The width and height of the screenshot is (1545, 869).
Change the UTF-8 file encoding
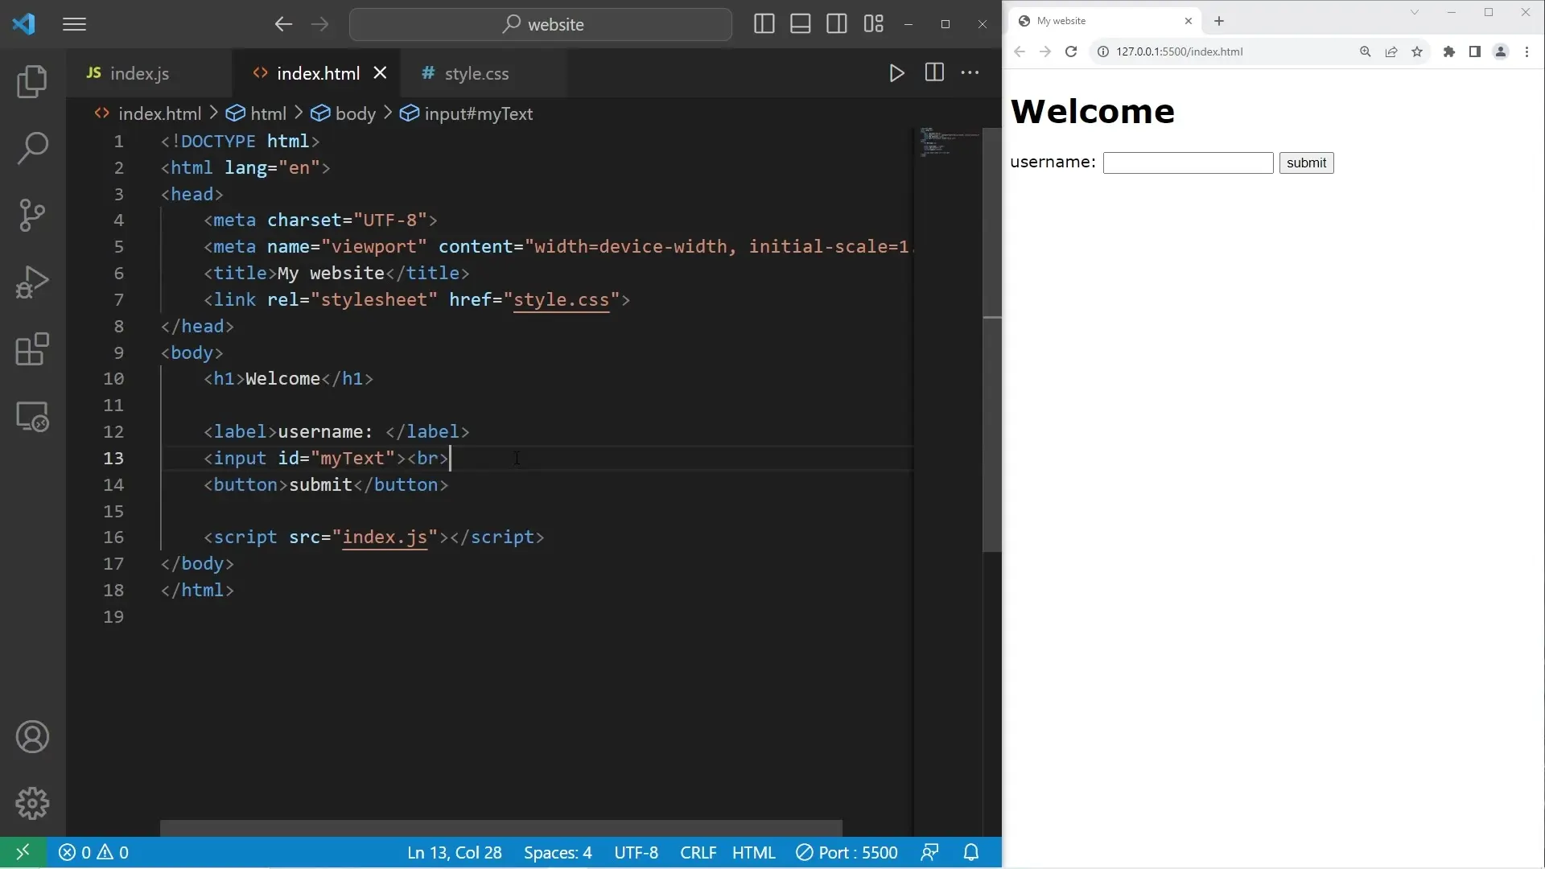(x=636, y=852)
